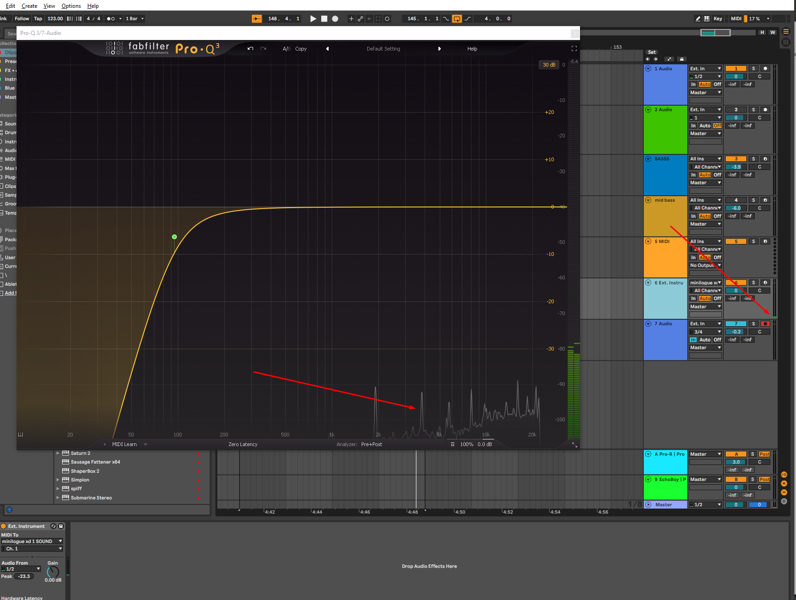
Task: Open the Key map mode
Action: pyautogui.click(x=718, y=19)
